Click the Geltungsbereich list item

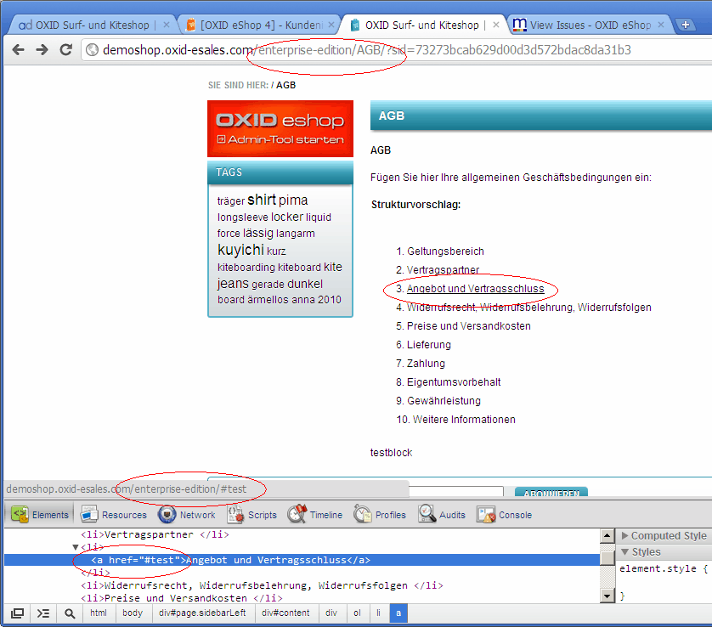point(445,251)
